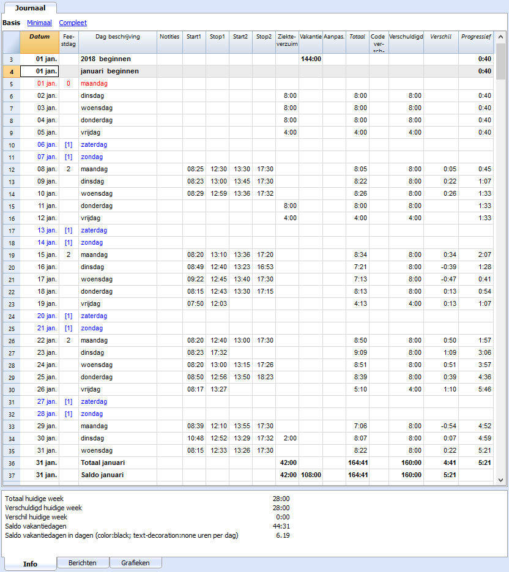Click Start2 value 13:36 on 10 jan.
Viewport: 509px width, 572px height.
[x=240, y=194]
